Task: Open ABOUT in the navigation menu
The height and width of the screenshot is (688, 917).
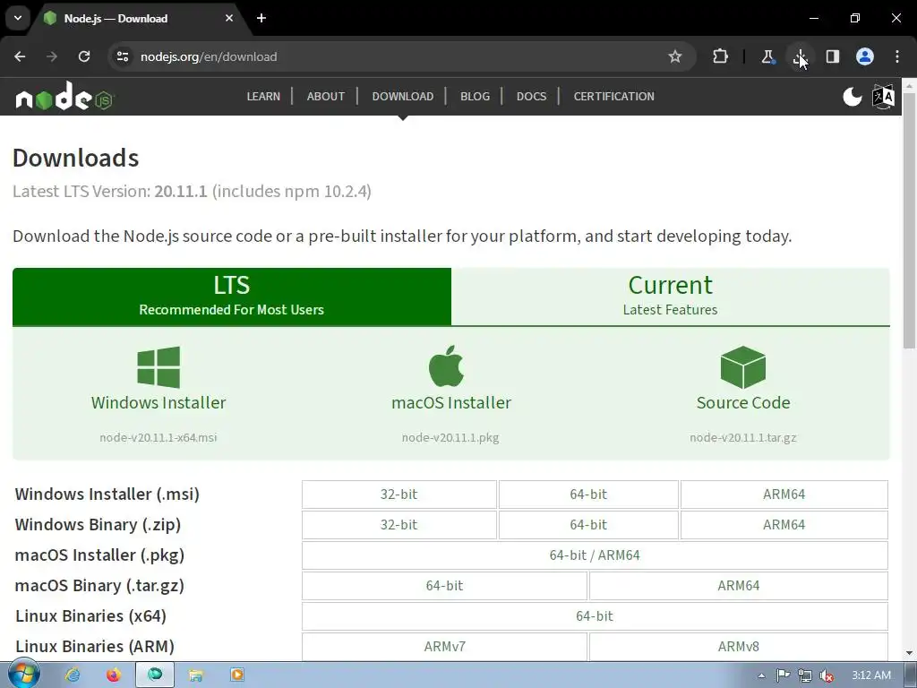Action: [326, 97]
